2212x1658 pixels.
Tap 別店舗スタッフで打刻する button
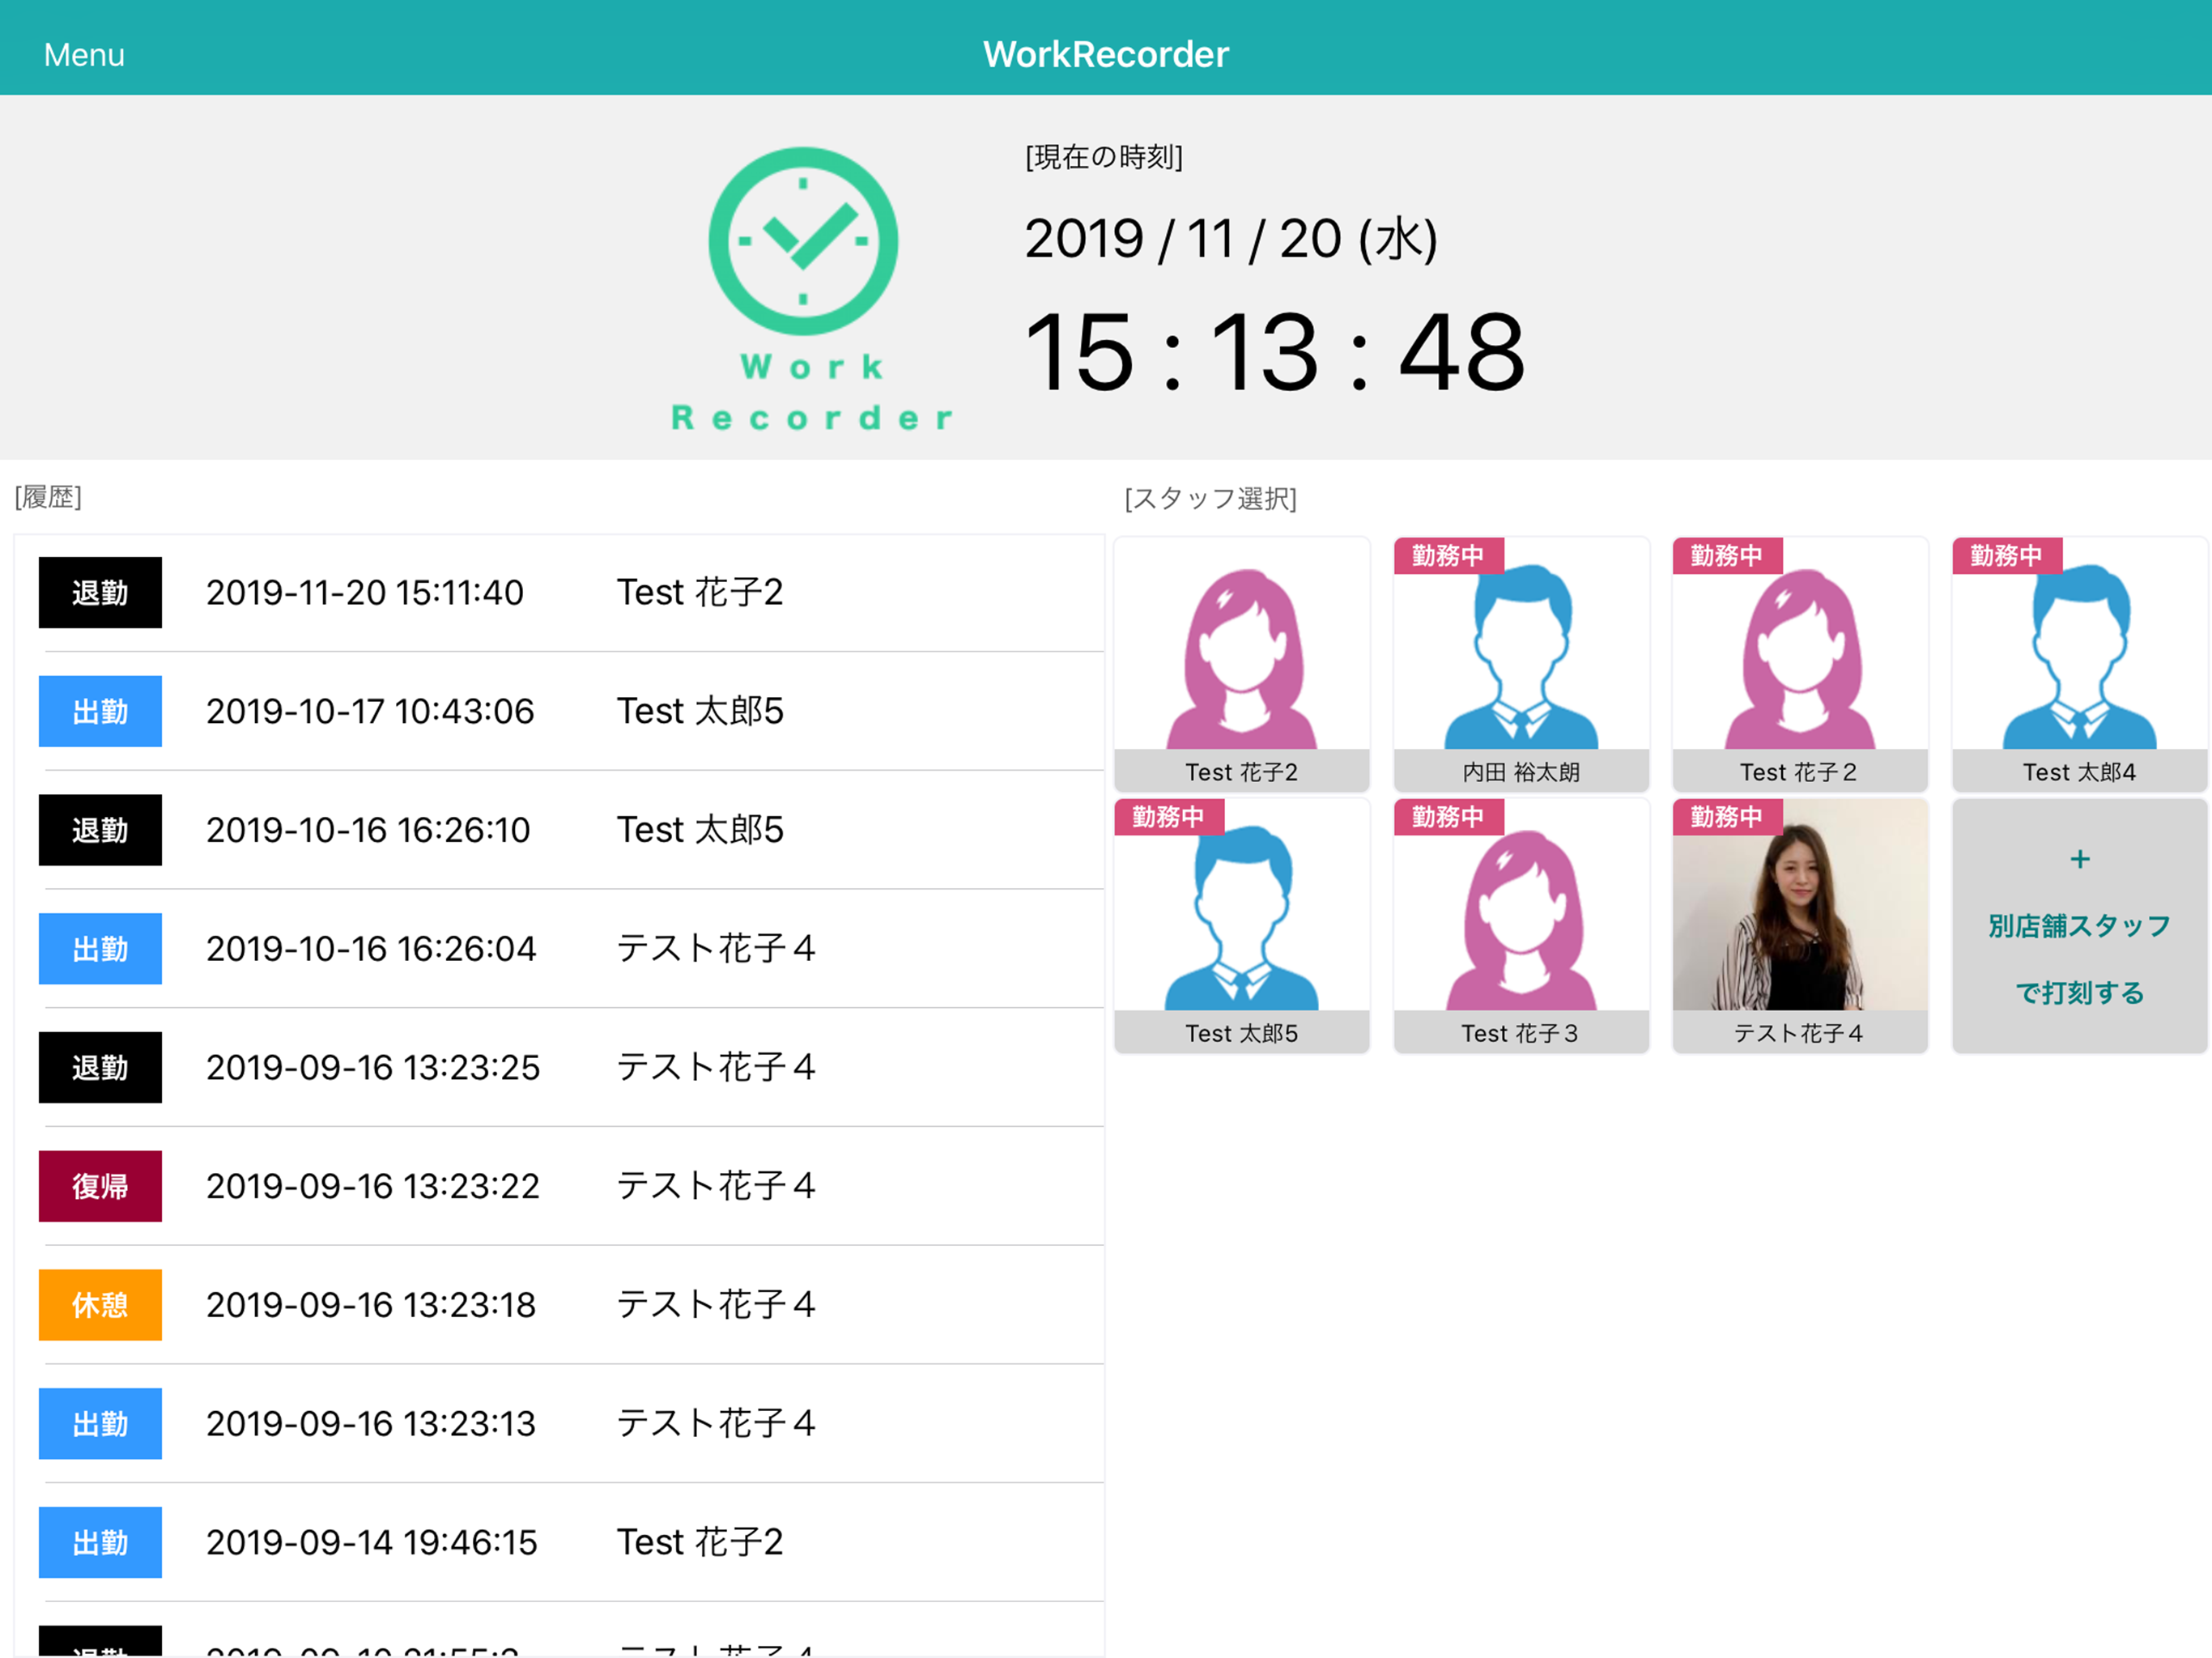tap(2079, 925)
